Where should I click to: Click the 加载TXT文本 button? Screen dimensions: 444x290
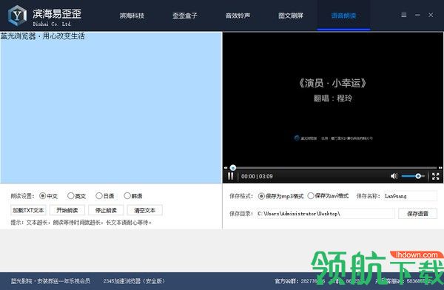(28, 210)
